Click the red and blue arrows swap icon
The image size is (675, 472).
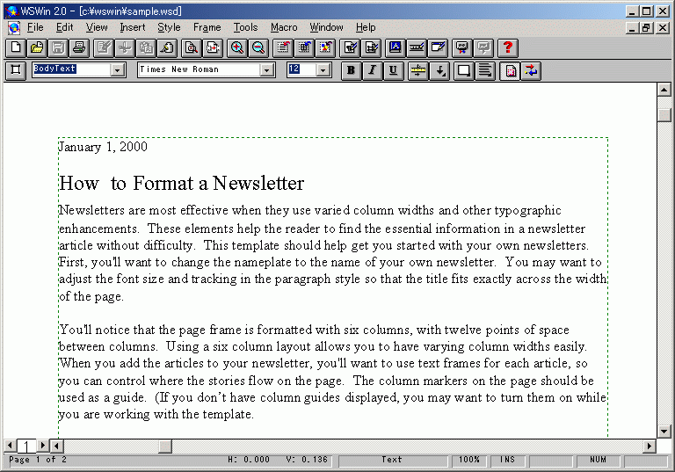531,70
